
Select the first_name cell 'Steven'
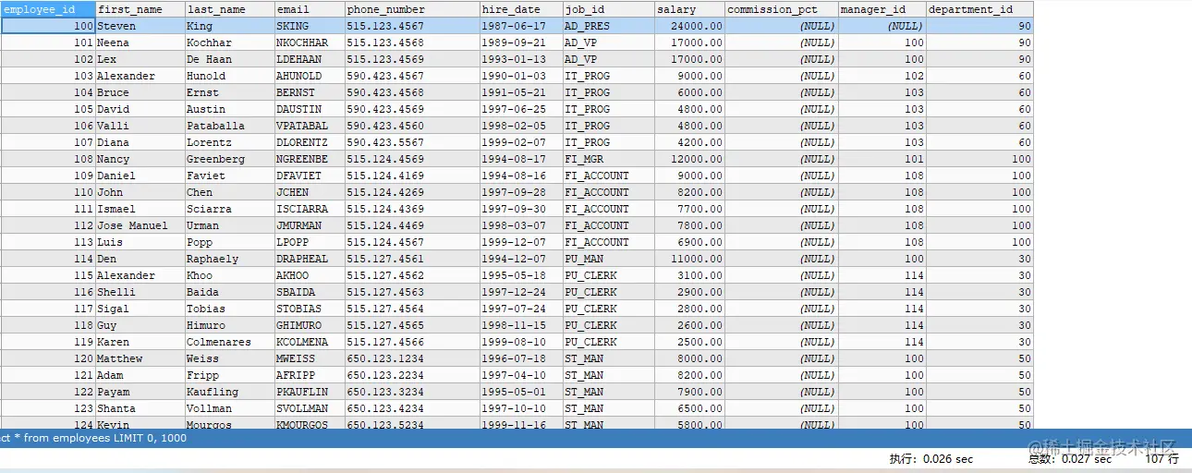[x=140, y=26]
